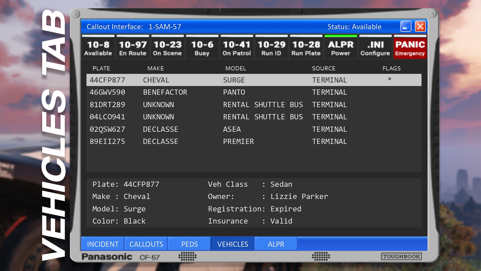Switch to the INCIDENT tab
This screenshot has width=481, height=271.
point(103,244)
